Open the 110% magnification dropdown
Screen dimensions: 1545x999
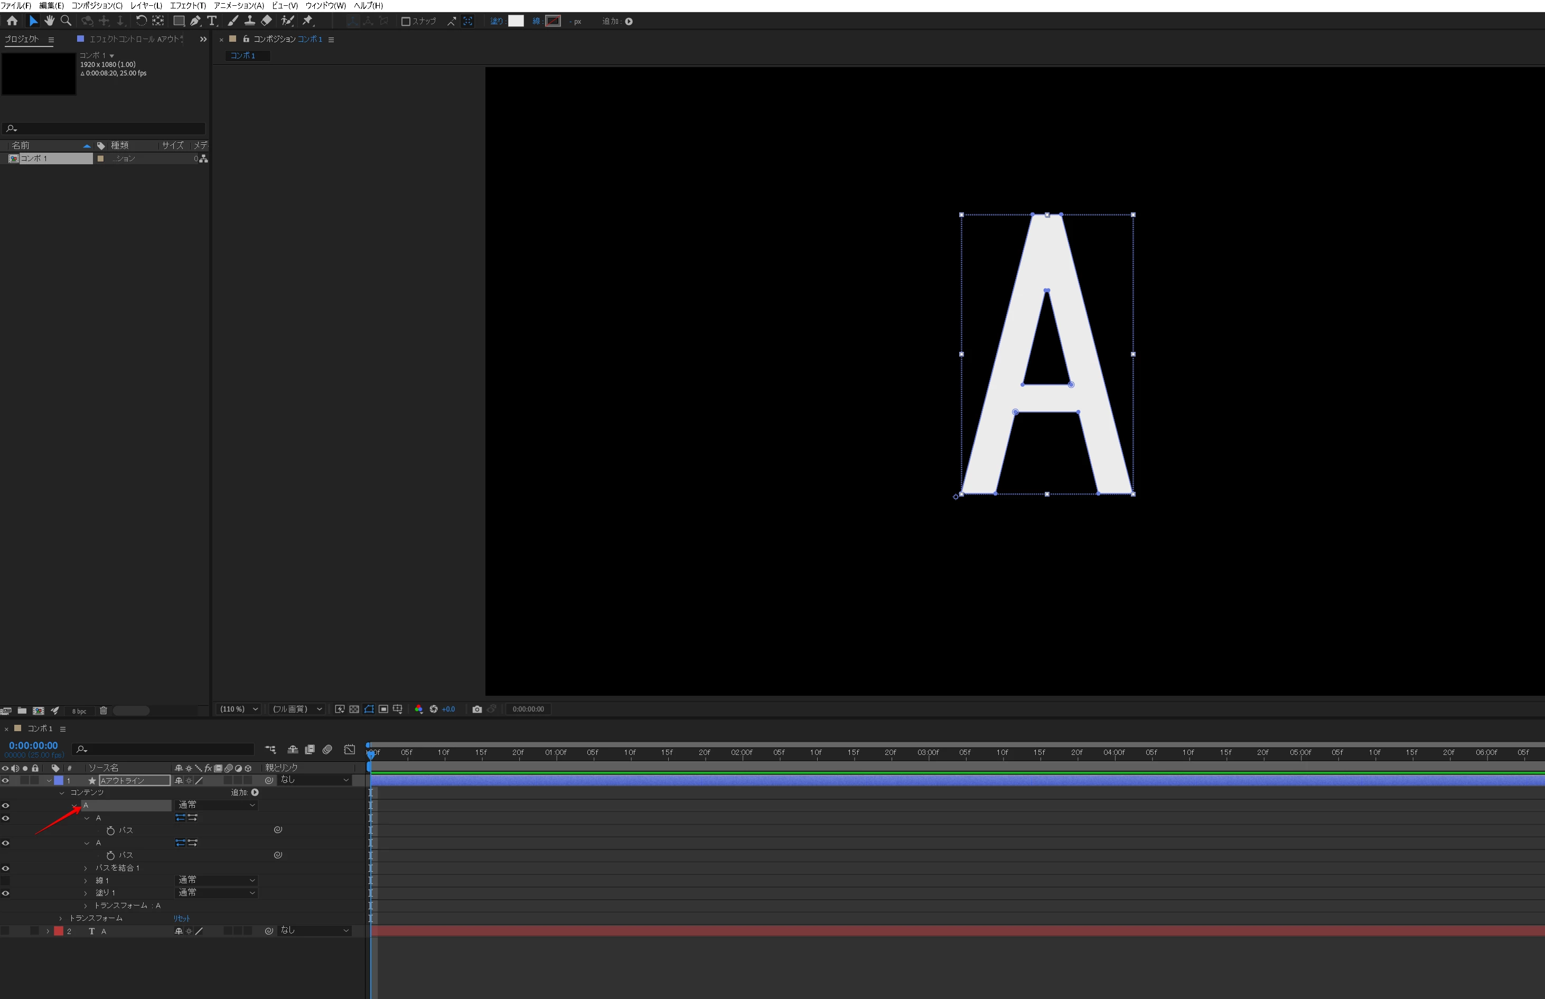pyautogui.click(x=239, y=709)
